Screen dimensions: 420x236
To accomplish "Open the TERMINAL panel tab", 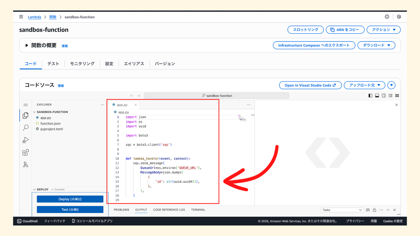I will pyautogui.click(x=198, y=210).
